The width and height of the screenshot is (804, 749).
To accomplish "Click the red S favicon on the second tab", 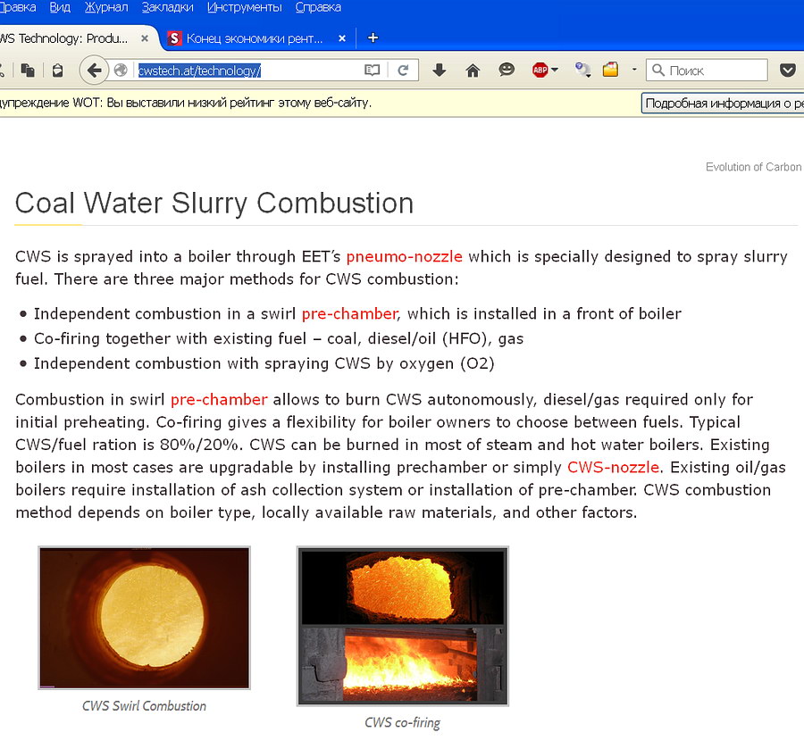I will pyautogui.click(x=174, y=37).
